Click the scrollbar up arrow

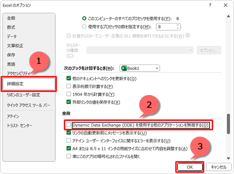tap(228, 16)
